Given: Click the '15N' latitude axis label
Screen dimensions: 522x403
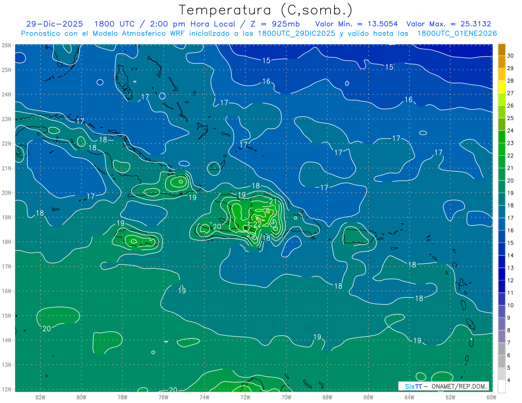Looking at the screenshot, I should point(6,316).
